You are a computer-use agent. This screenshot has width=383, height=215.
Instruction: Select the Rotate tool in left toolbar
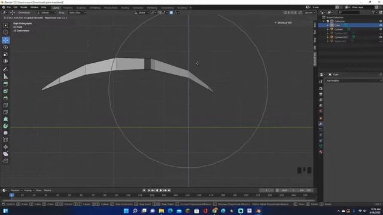click(5, 47)
